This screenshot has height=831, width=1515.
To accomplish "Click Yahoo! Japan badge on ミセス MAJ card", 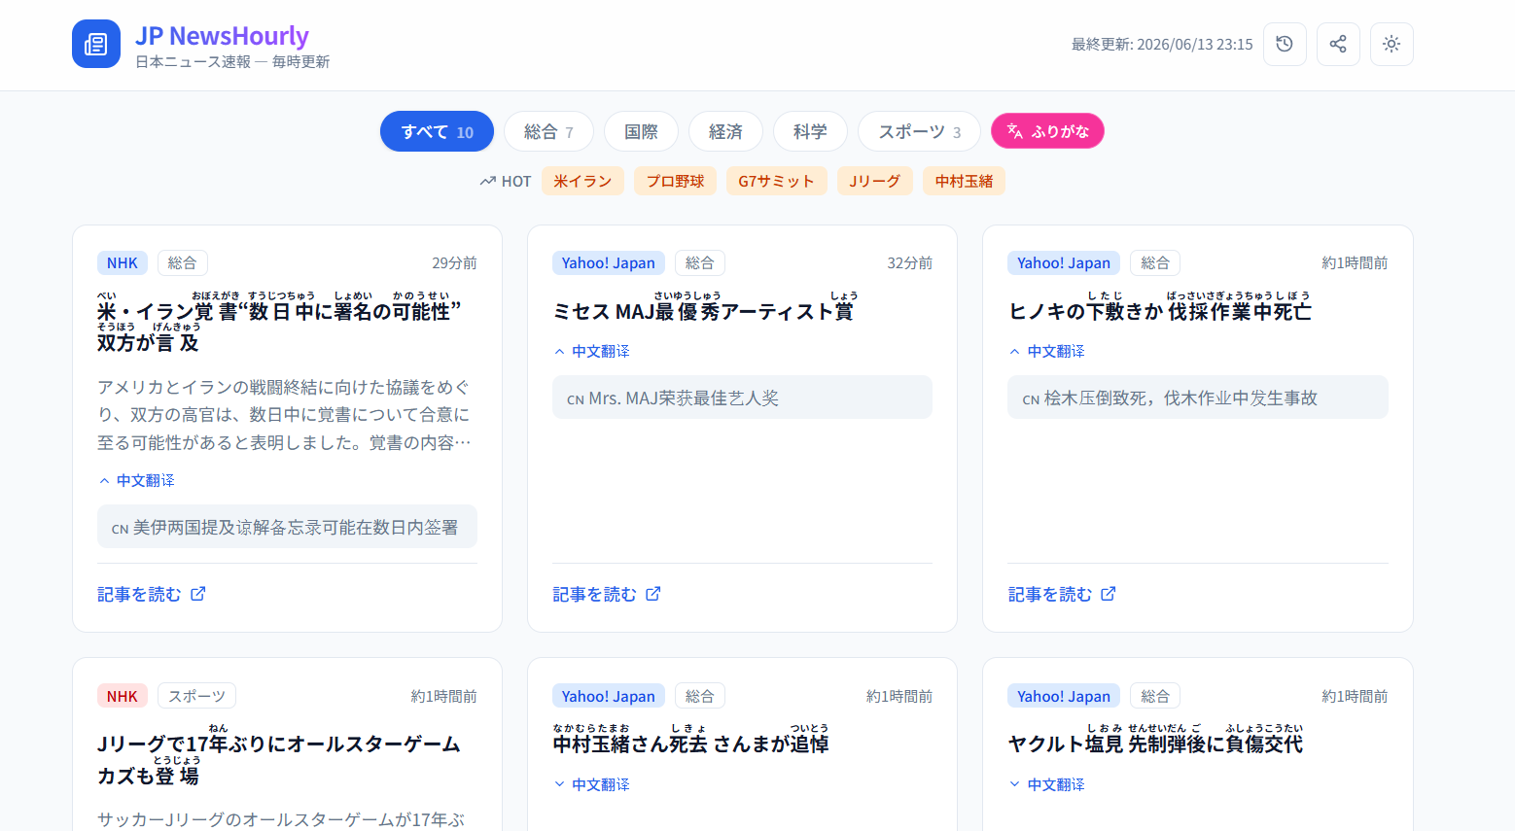I will [x=609, y=262].
